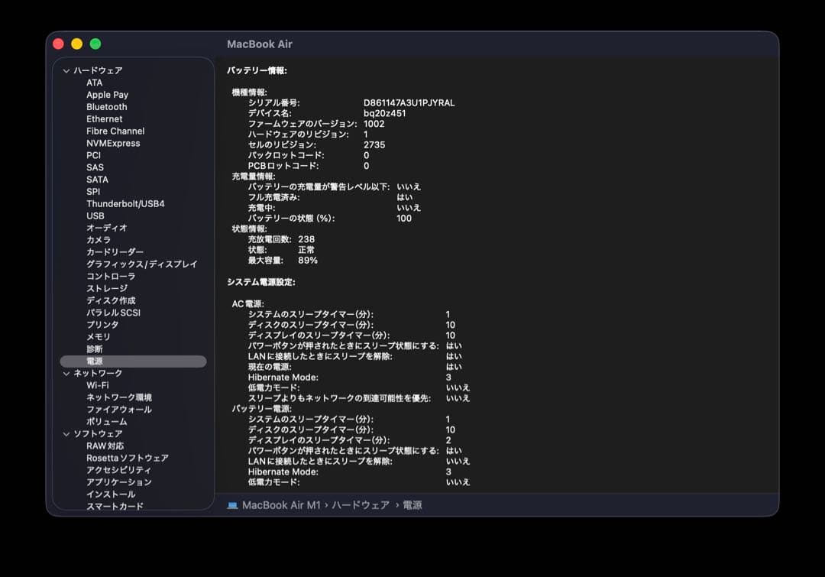Select Apple Pay in hardware list
825x577 pixels.
107,95
